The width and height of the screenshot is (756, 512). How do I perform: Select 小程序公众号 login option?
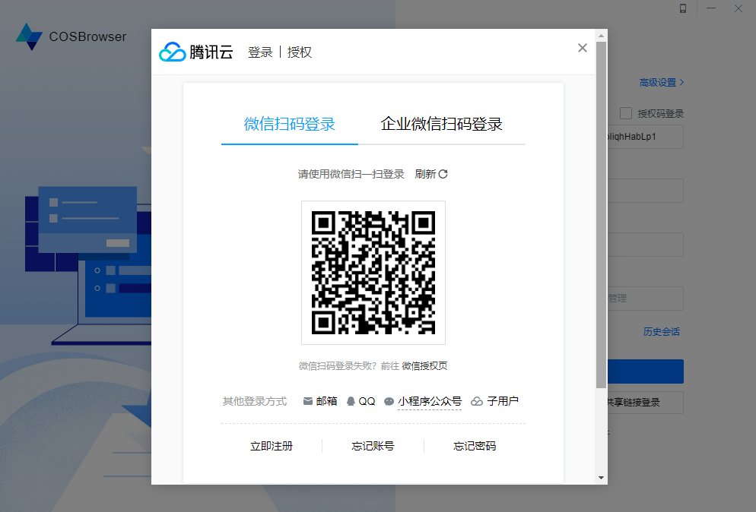[430, 401]
